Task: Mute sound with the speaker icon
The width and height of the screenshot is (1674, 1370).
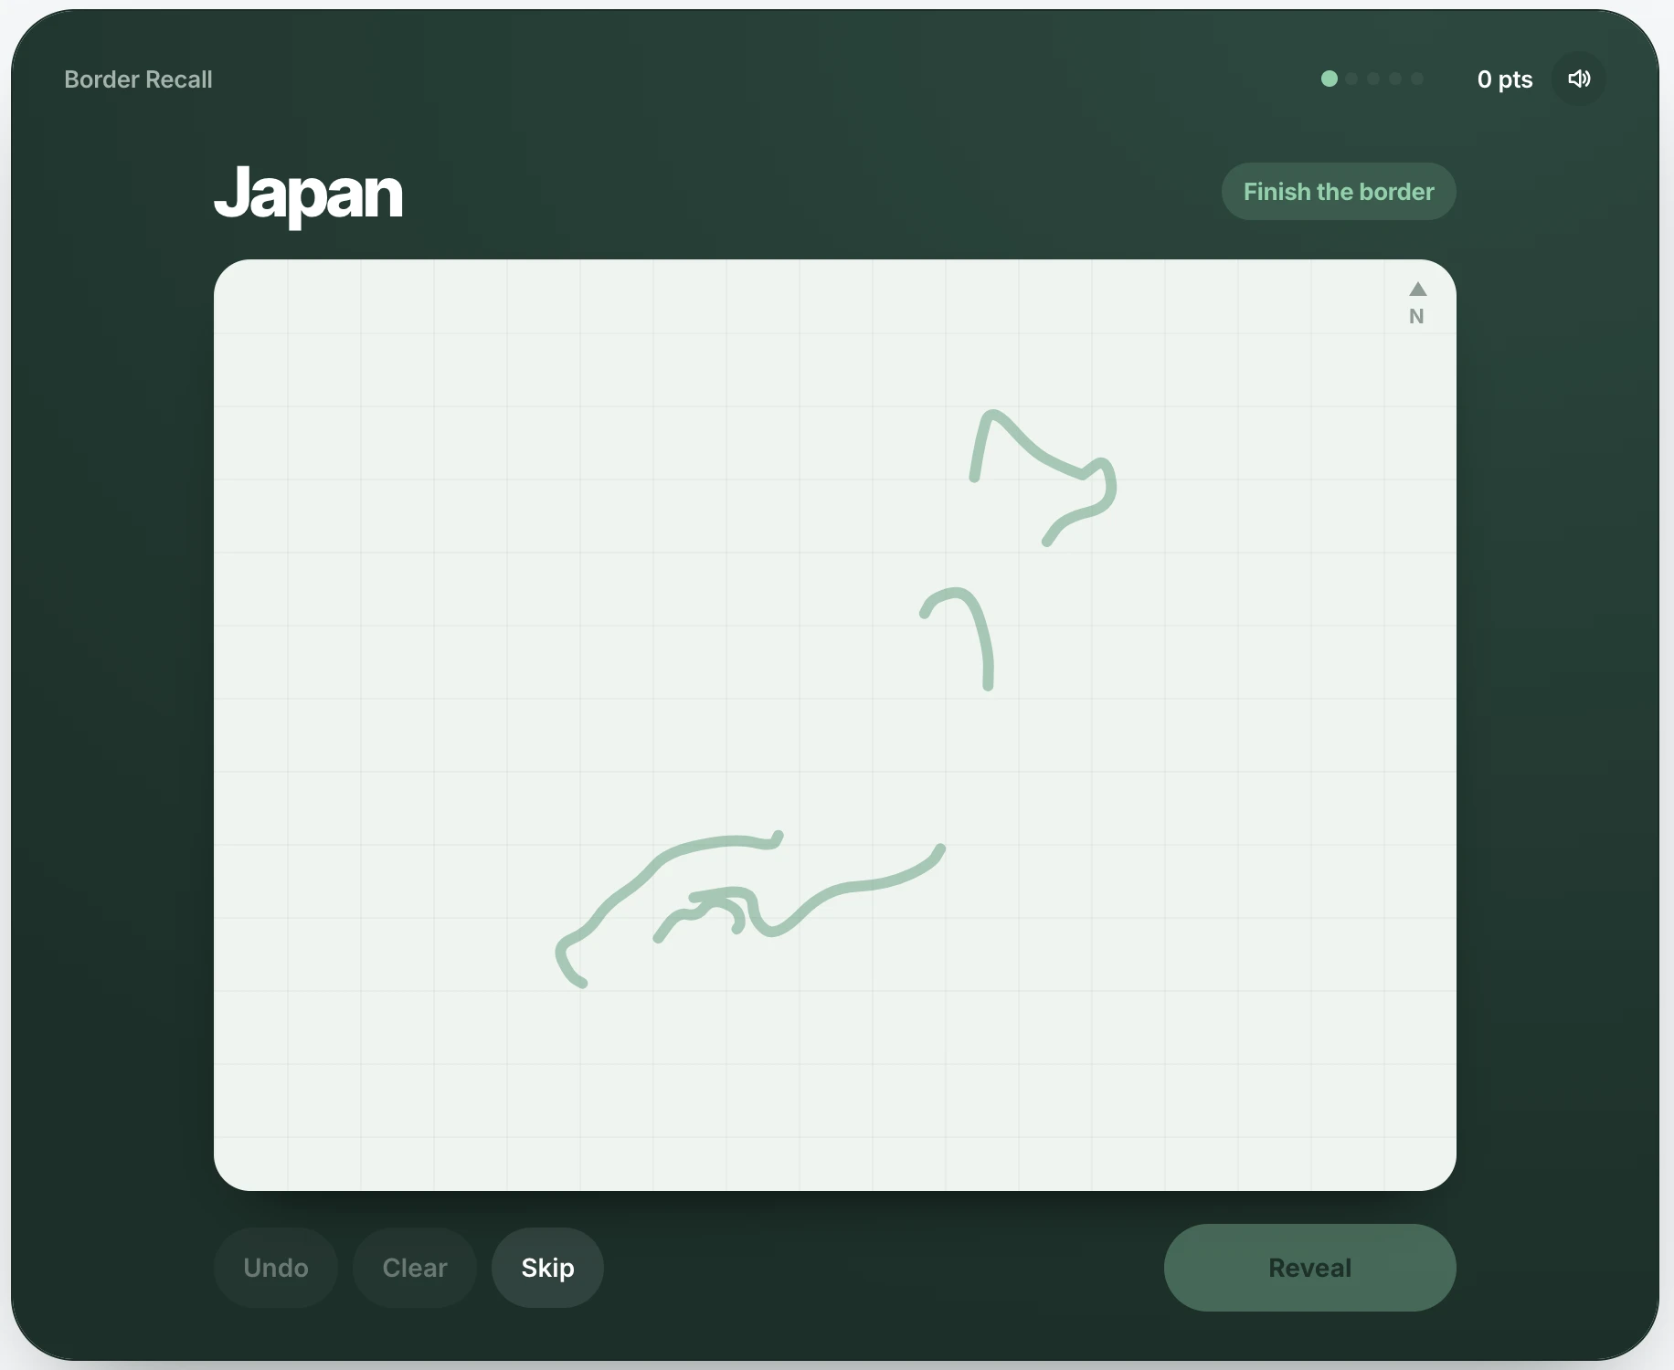Action: coord(1579,79)
